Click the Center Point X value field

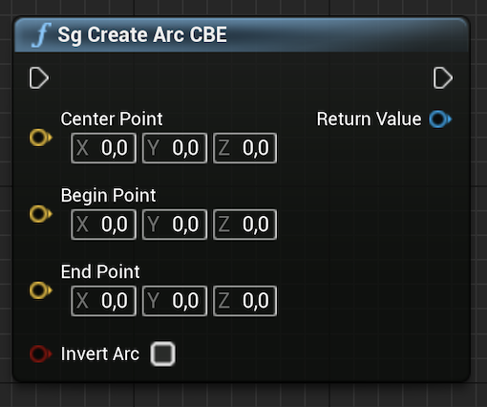coord(104,148)
